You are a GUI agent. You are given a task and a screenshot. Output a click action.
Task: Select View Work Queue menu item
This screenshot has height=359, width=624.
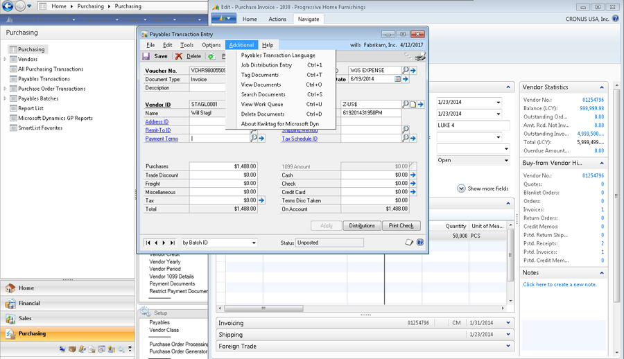click(281, 104)
